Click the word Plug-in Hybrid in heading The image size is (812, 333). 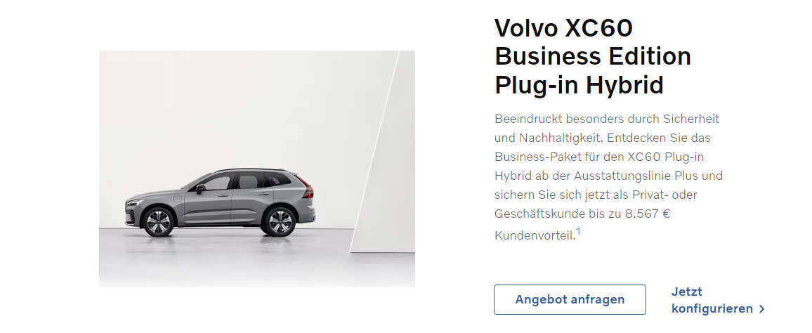(x=579, y=84)
